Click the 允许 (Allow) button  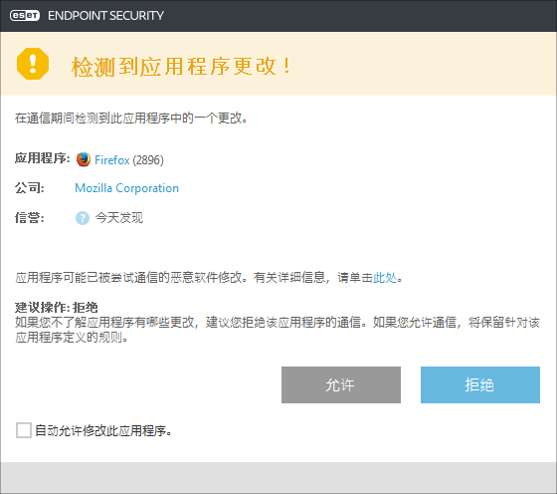pos(341,384)
